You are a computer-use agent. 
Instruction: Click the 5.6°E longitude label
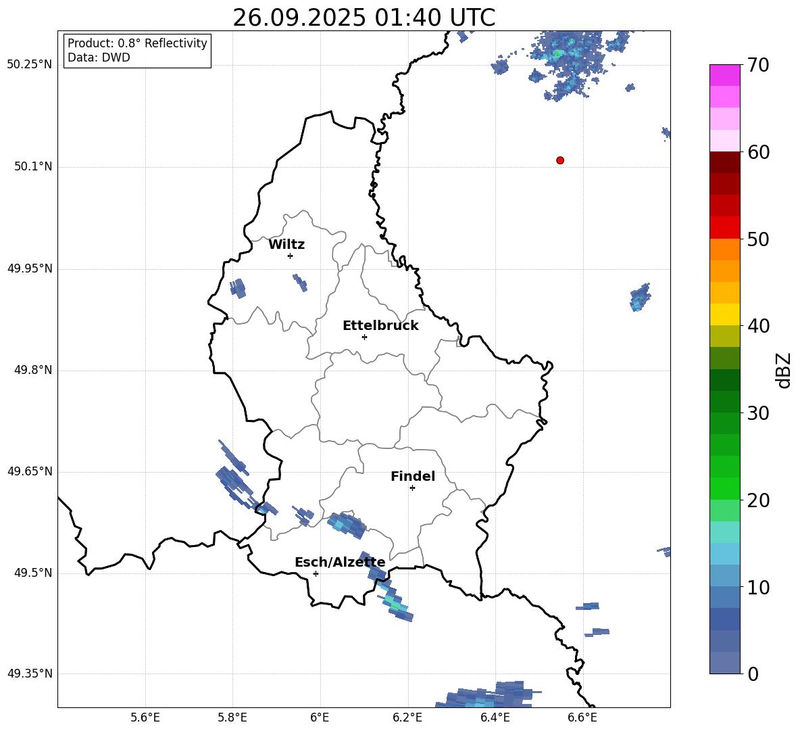coord(145,717)
